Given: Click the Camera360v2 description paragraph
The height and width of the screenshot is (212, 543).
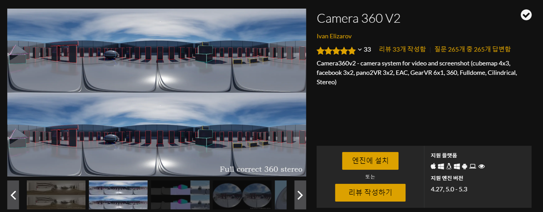Looking at the screenshot, I should (417, 73).
